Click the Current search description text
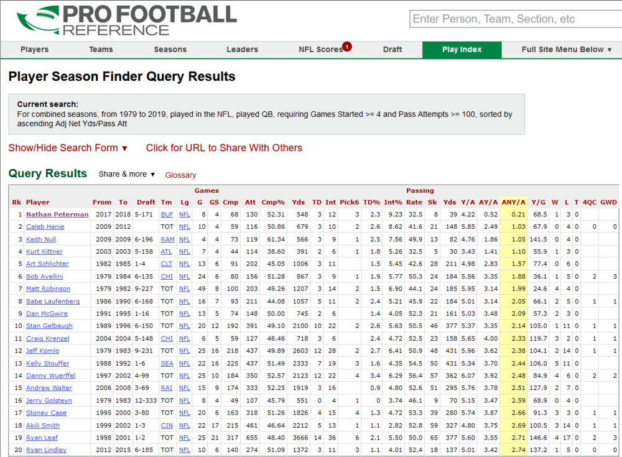Image resolution: width=622 pixels, height=457 pixels. coord(264,119)
